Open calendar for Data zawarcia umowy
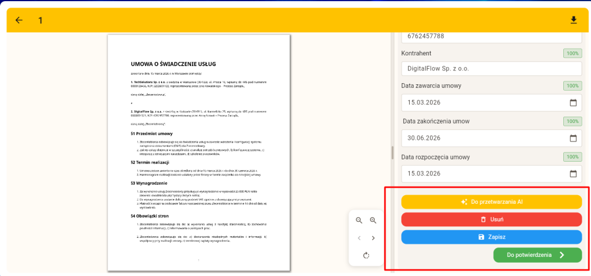This screenshot has width=591, height=276. pos(573,103)
